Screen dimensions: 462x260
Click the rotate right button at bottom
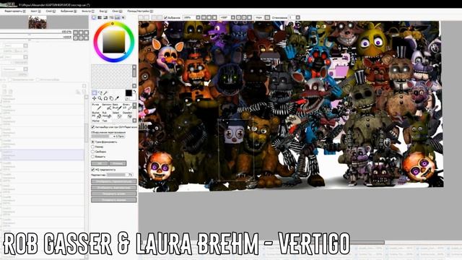(x=114, y=200)
